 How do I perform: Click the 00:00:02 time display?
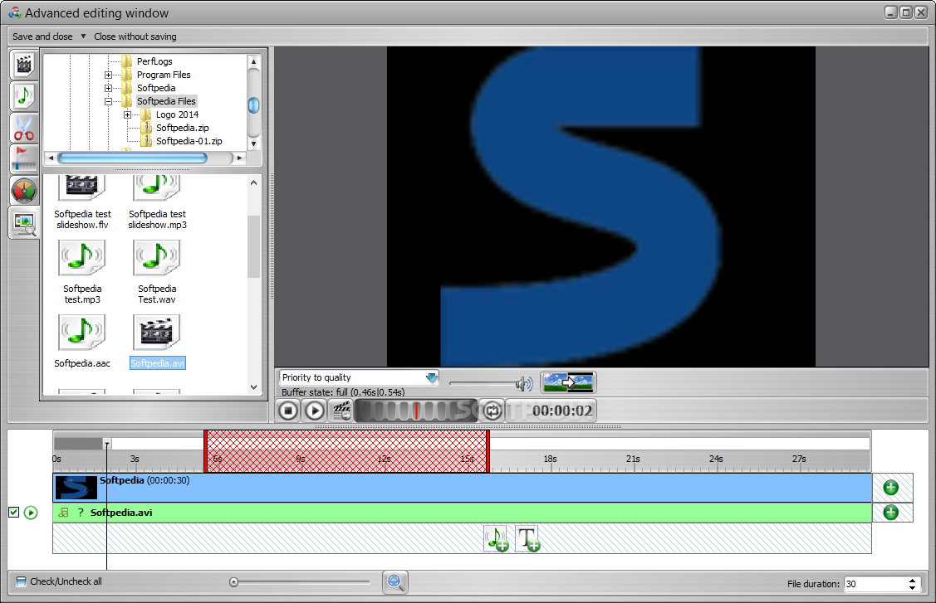coord(562,411)
